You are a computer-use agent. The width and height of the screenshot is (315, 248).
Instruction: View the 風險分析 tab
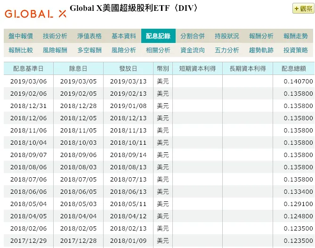[124, 50]
